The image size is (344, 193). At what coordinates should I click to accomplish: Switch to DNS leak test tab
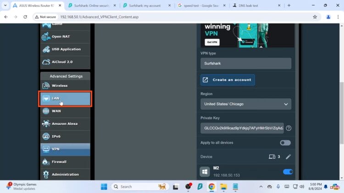(248, 5)
